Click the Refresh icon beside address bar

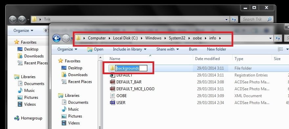pyautogui.click(x=278, y=38)
